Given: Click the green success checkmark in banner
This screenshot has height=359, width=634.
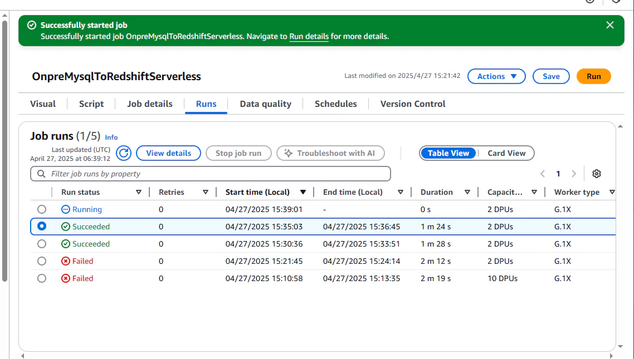Looking at the screenshot, I should [x=32, y=25].
